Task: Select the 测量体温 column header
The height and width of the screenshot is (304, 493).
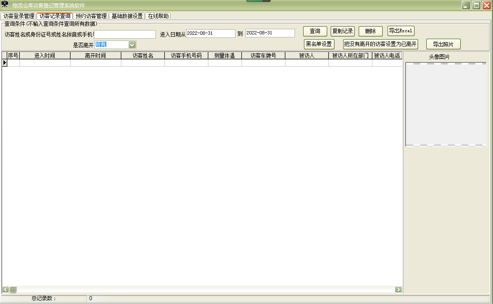Action: coord(225,55)
